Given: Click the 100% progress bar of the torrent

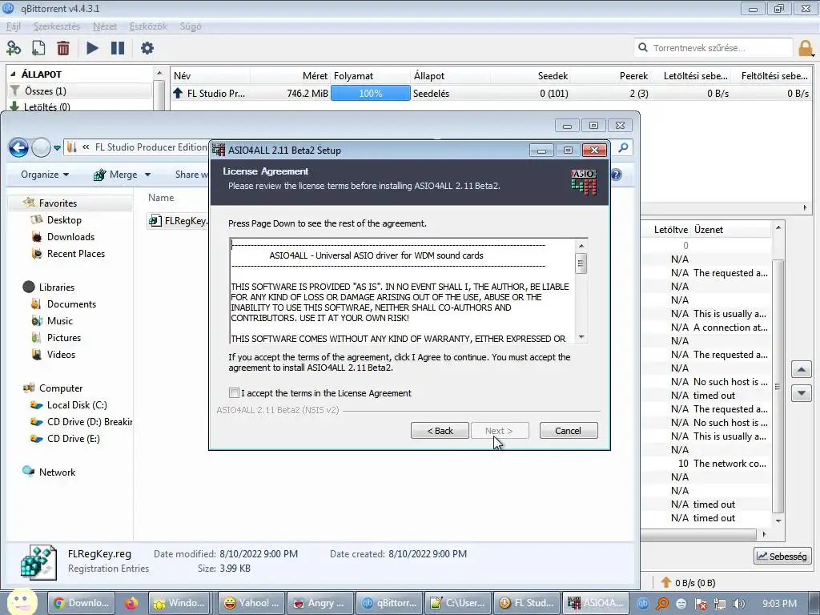Looking at the screenshot, I should tap(370, 94).
